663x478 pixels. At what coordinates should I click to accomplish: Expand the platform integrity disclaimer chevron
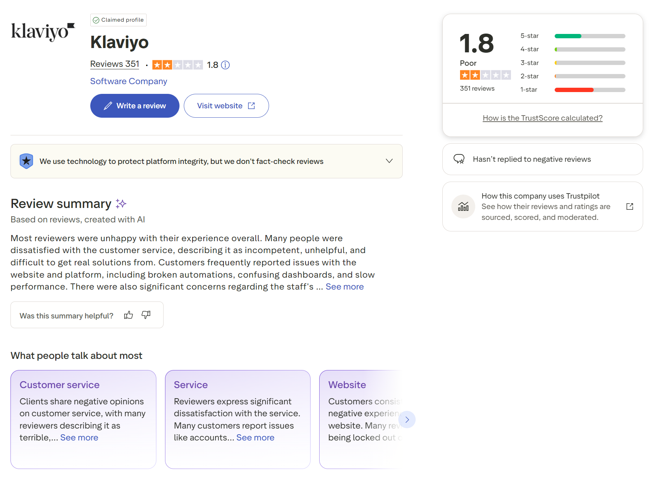[x=389, y=161]
